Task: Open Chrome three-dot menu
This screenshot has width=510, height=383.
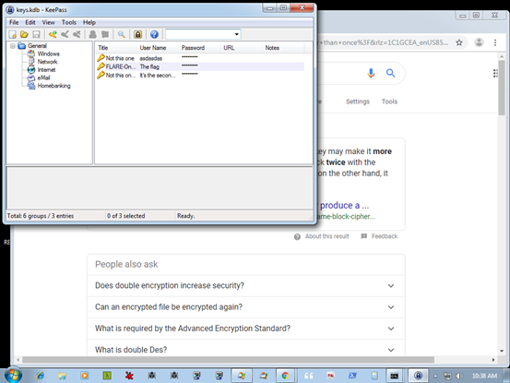Action: (495, 42)
